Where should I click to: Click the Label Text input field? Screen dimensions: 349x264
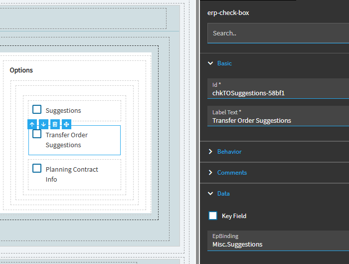coord(278,116)
